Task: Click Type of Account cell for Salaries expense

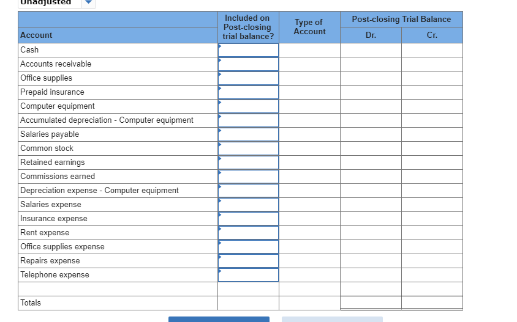Action: (309, 205)
